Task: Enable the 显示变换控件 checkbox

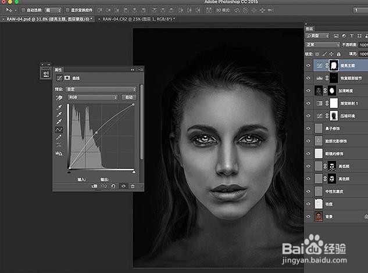Action: point(67,10)
